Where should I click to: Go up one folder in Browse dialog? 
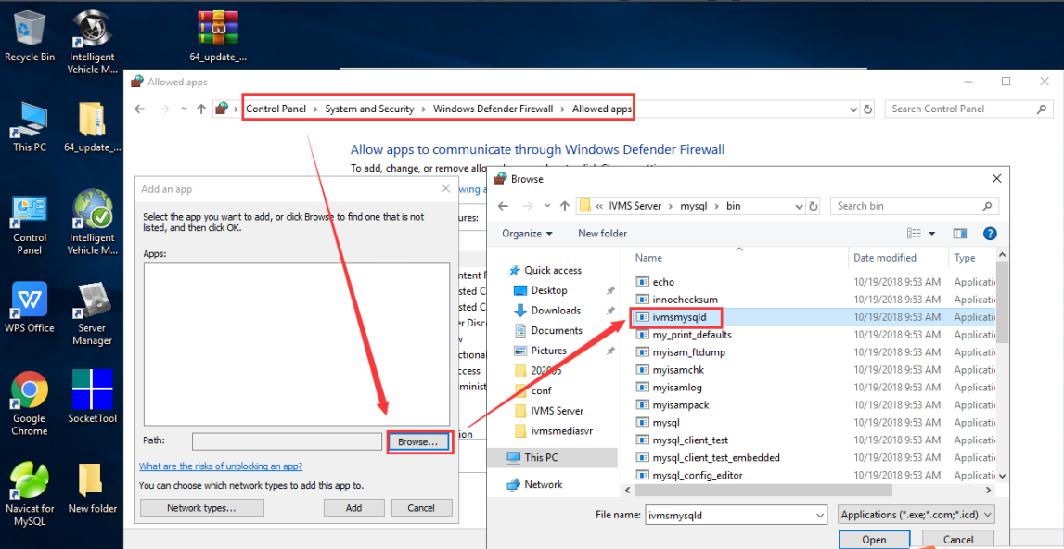click(565, 206)
